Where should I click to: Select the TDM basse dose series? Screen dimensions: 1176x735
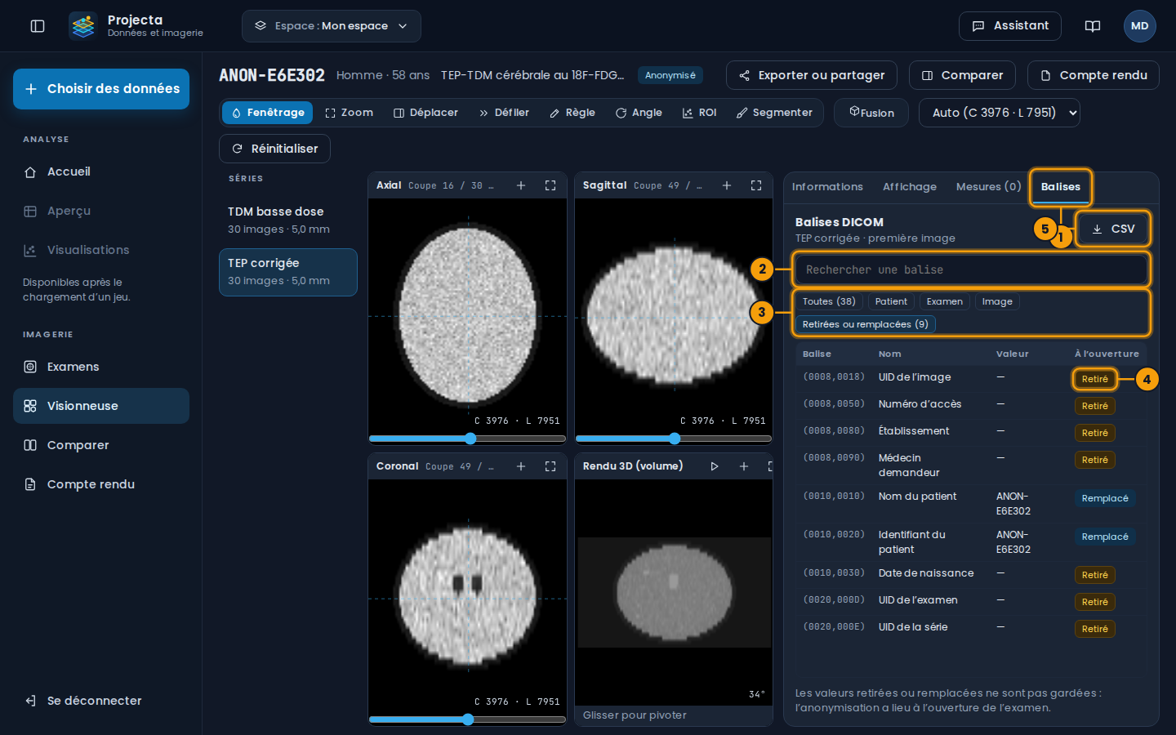pos(288,220)
